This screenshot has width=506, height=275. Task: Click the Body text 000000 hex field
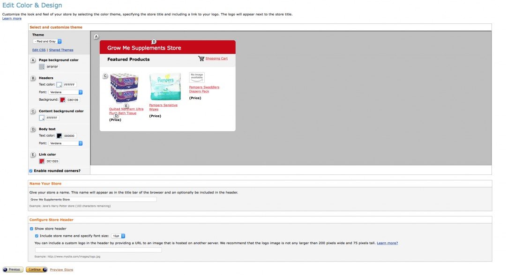tap(70, 136)
